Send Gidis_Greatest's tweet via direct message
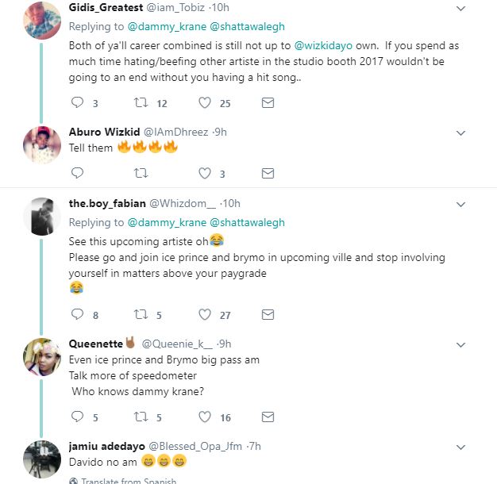This screenshot has height=484, width=497. 268,102
